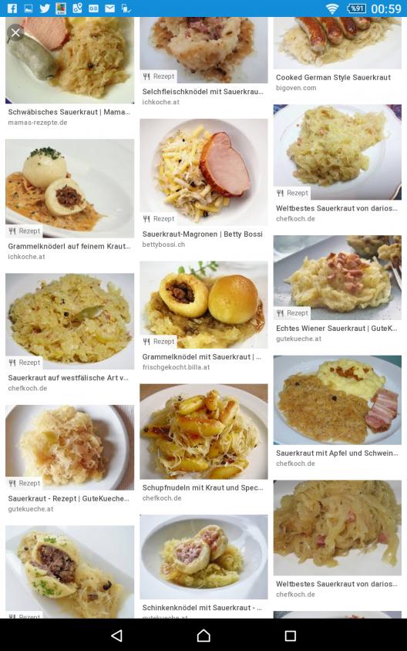The width and height of the screenshot is (407, 651).
Task: Open Facebook notification in status bar
Action: [12, 8]
